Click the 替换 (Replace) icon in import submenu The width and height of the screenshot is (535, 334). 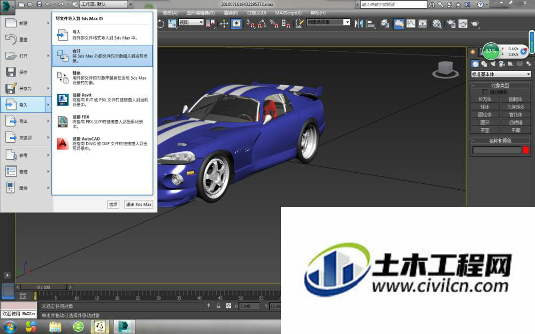[x=63, y=77]
